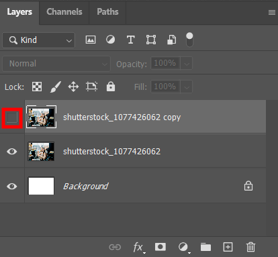
Task: Hide the shutterstock_1077426062 layer
Action: (x=12, y=152)
